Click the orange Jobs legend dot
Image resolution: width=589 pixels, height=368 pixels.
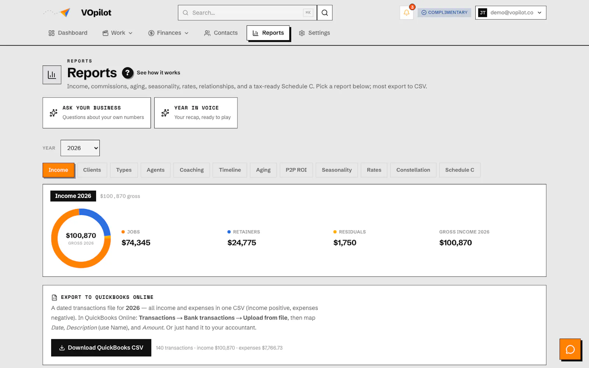[x=123, y=232]
